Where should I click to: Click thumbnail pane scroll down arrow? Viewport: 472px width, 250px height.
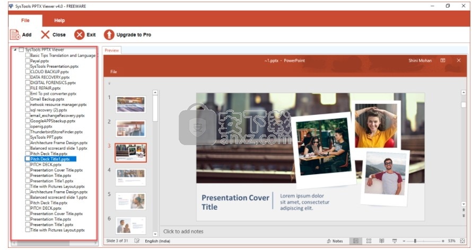[155, 234]
